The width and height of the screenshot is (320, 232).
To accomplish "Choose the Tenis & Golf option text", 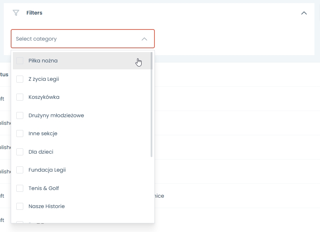I will (44, 188).
